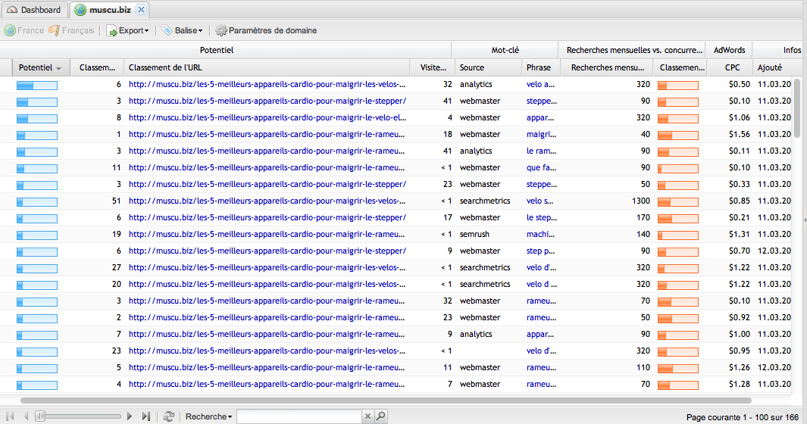Image resolution: width=807 pixels, height=424 pixels.
Task: Click the $1.56 CPC cell
Action: [739, 134]
